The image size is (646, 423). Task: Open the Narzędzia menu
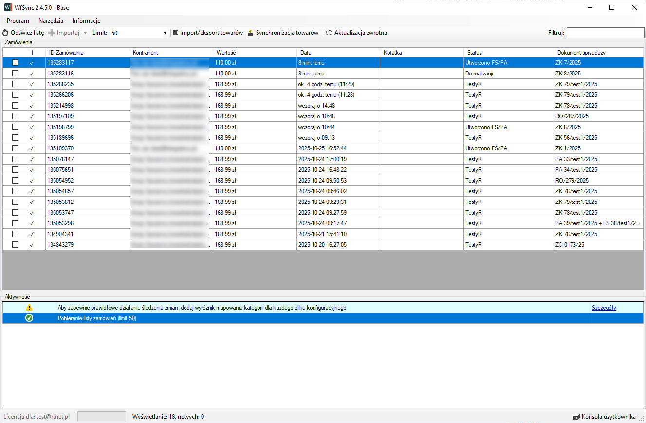click(x=51, y=21)
